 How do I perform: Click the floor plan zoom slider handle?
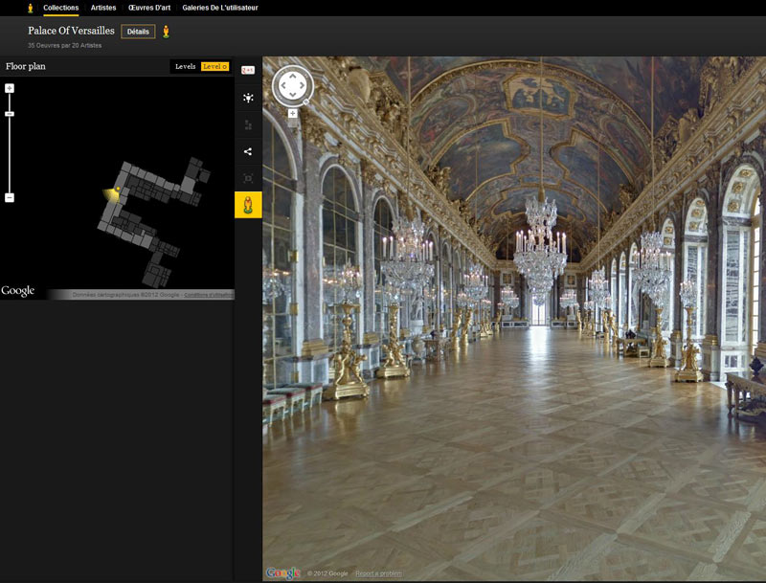[10, 114]
